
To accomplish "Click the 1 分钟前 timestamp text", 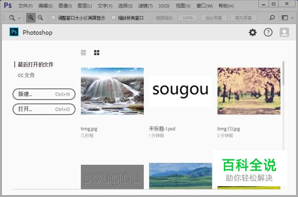I will (x=156, y=136).
